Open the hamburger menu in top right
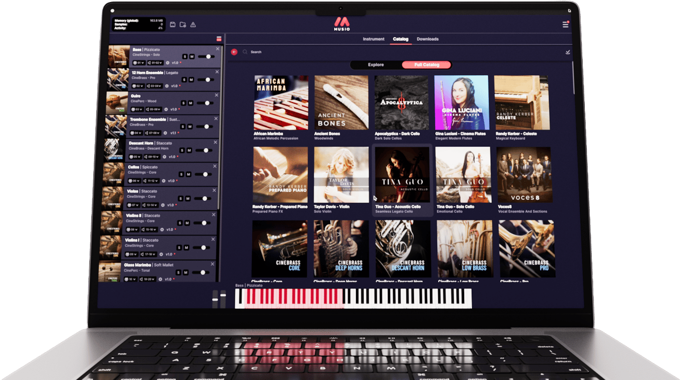The height and width of the screenshot is (380, 681). click(x=565, y=24)
